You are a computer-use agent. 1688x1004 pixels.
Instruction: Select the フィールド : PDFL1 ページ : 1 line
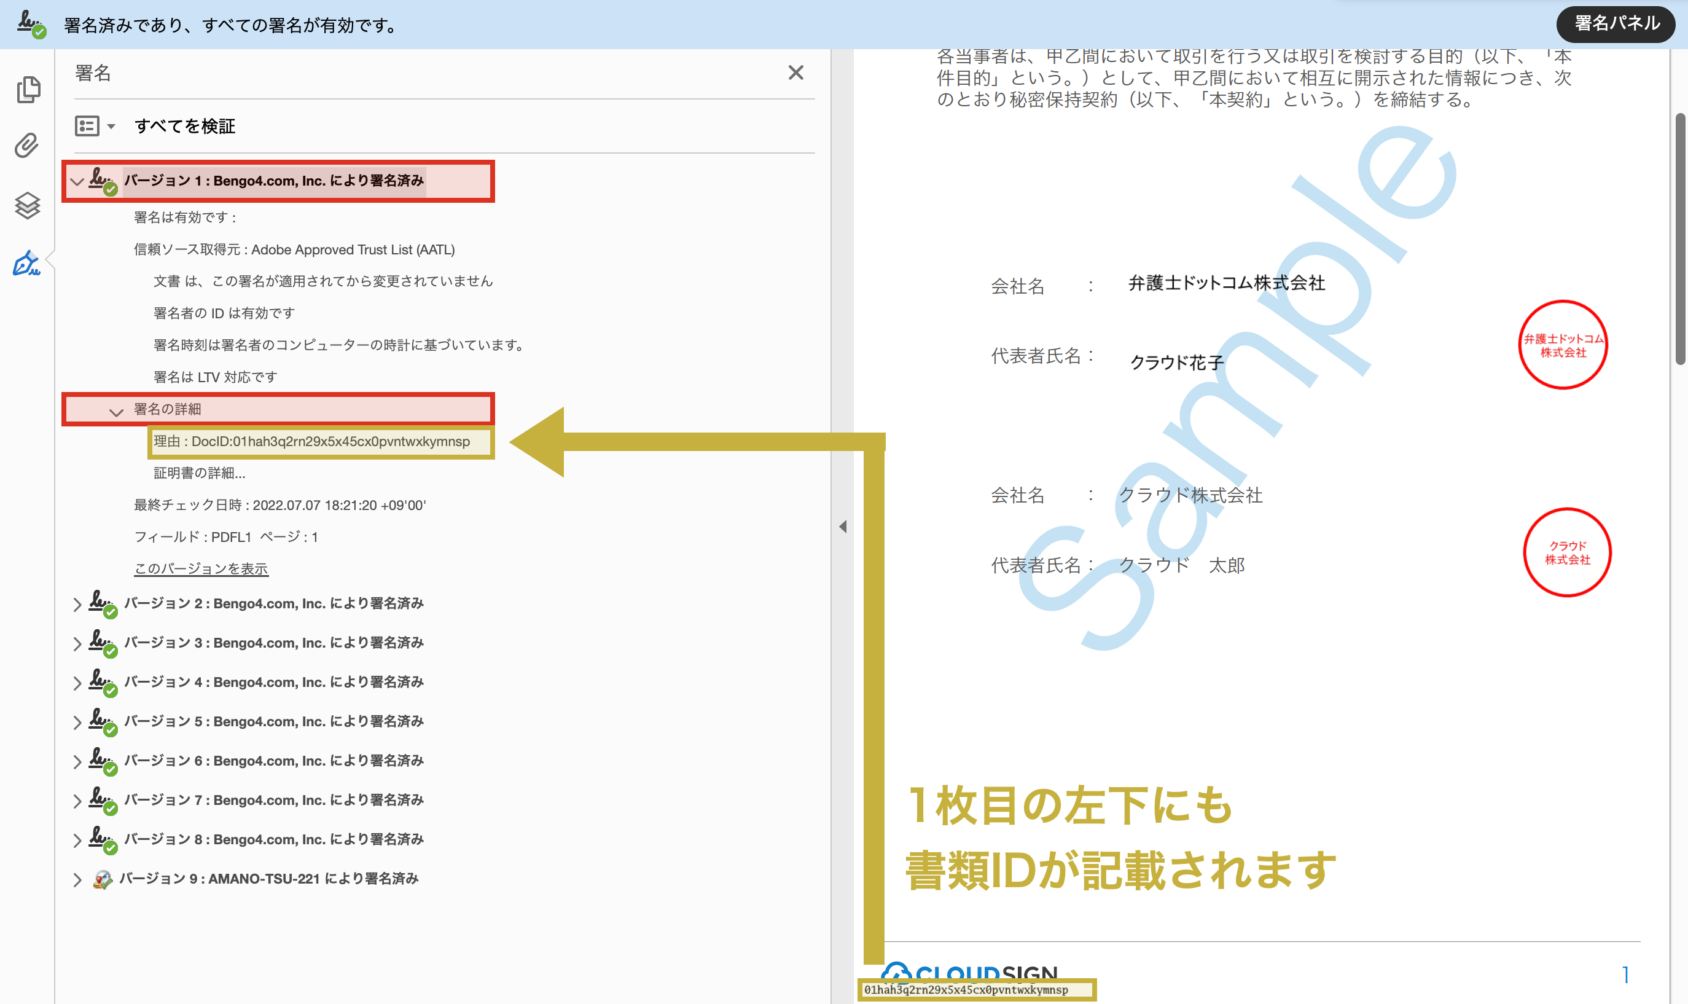tap(226, 536)
